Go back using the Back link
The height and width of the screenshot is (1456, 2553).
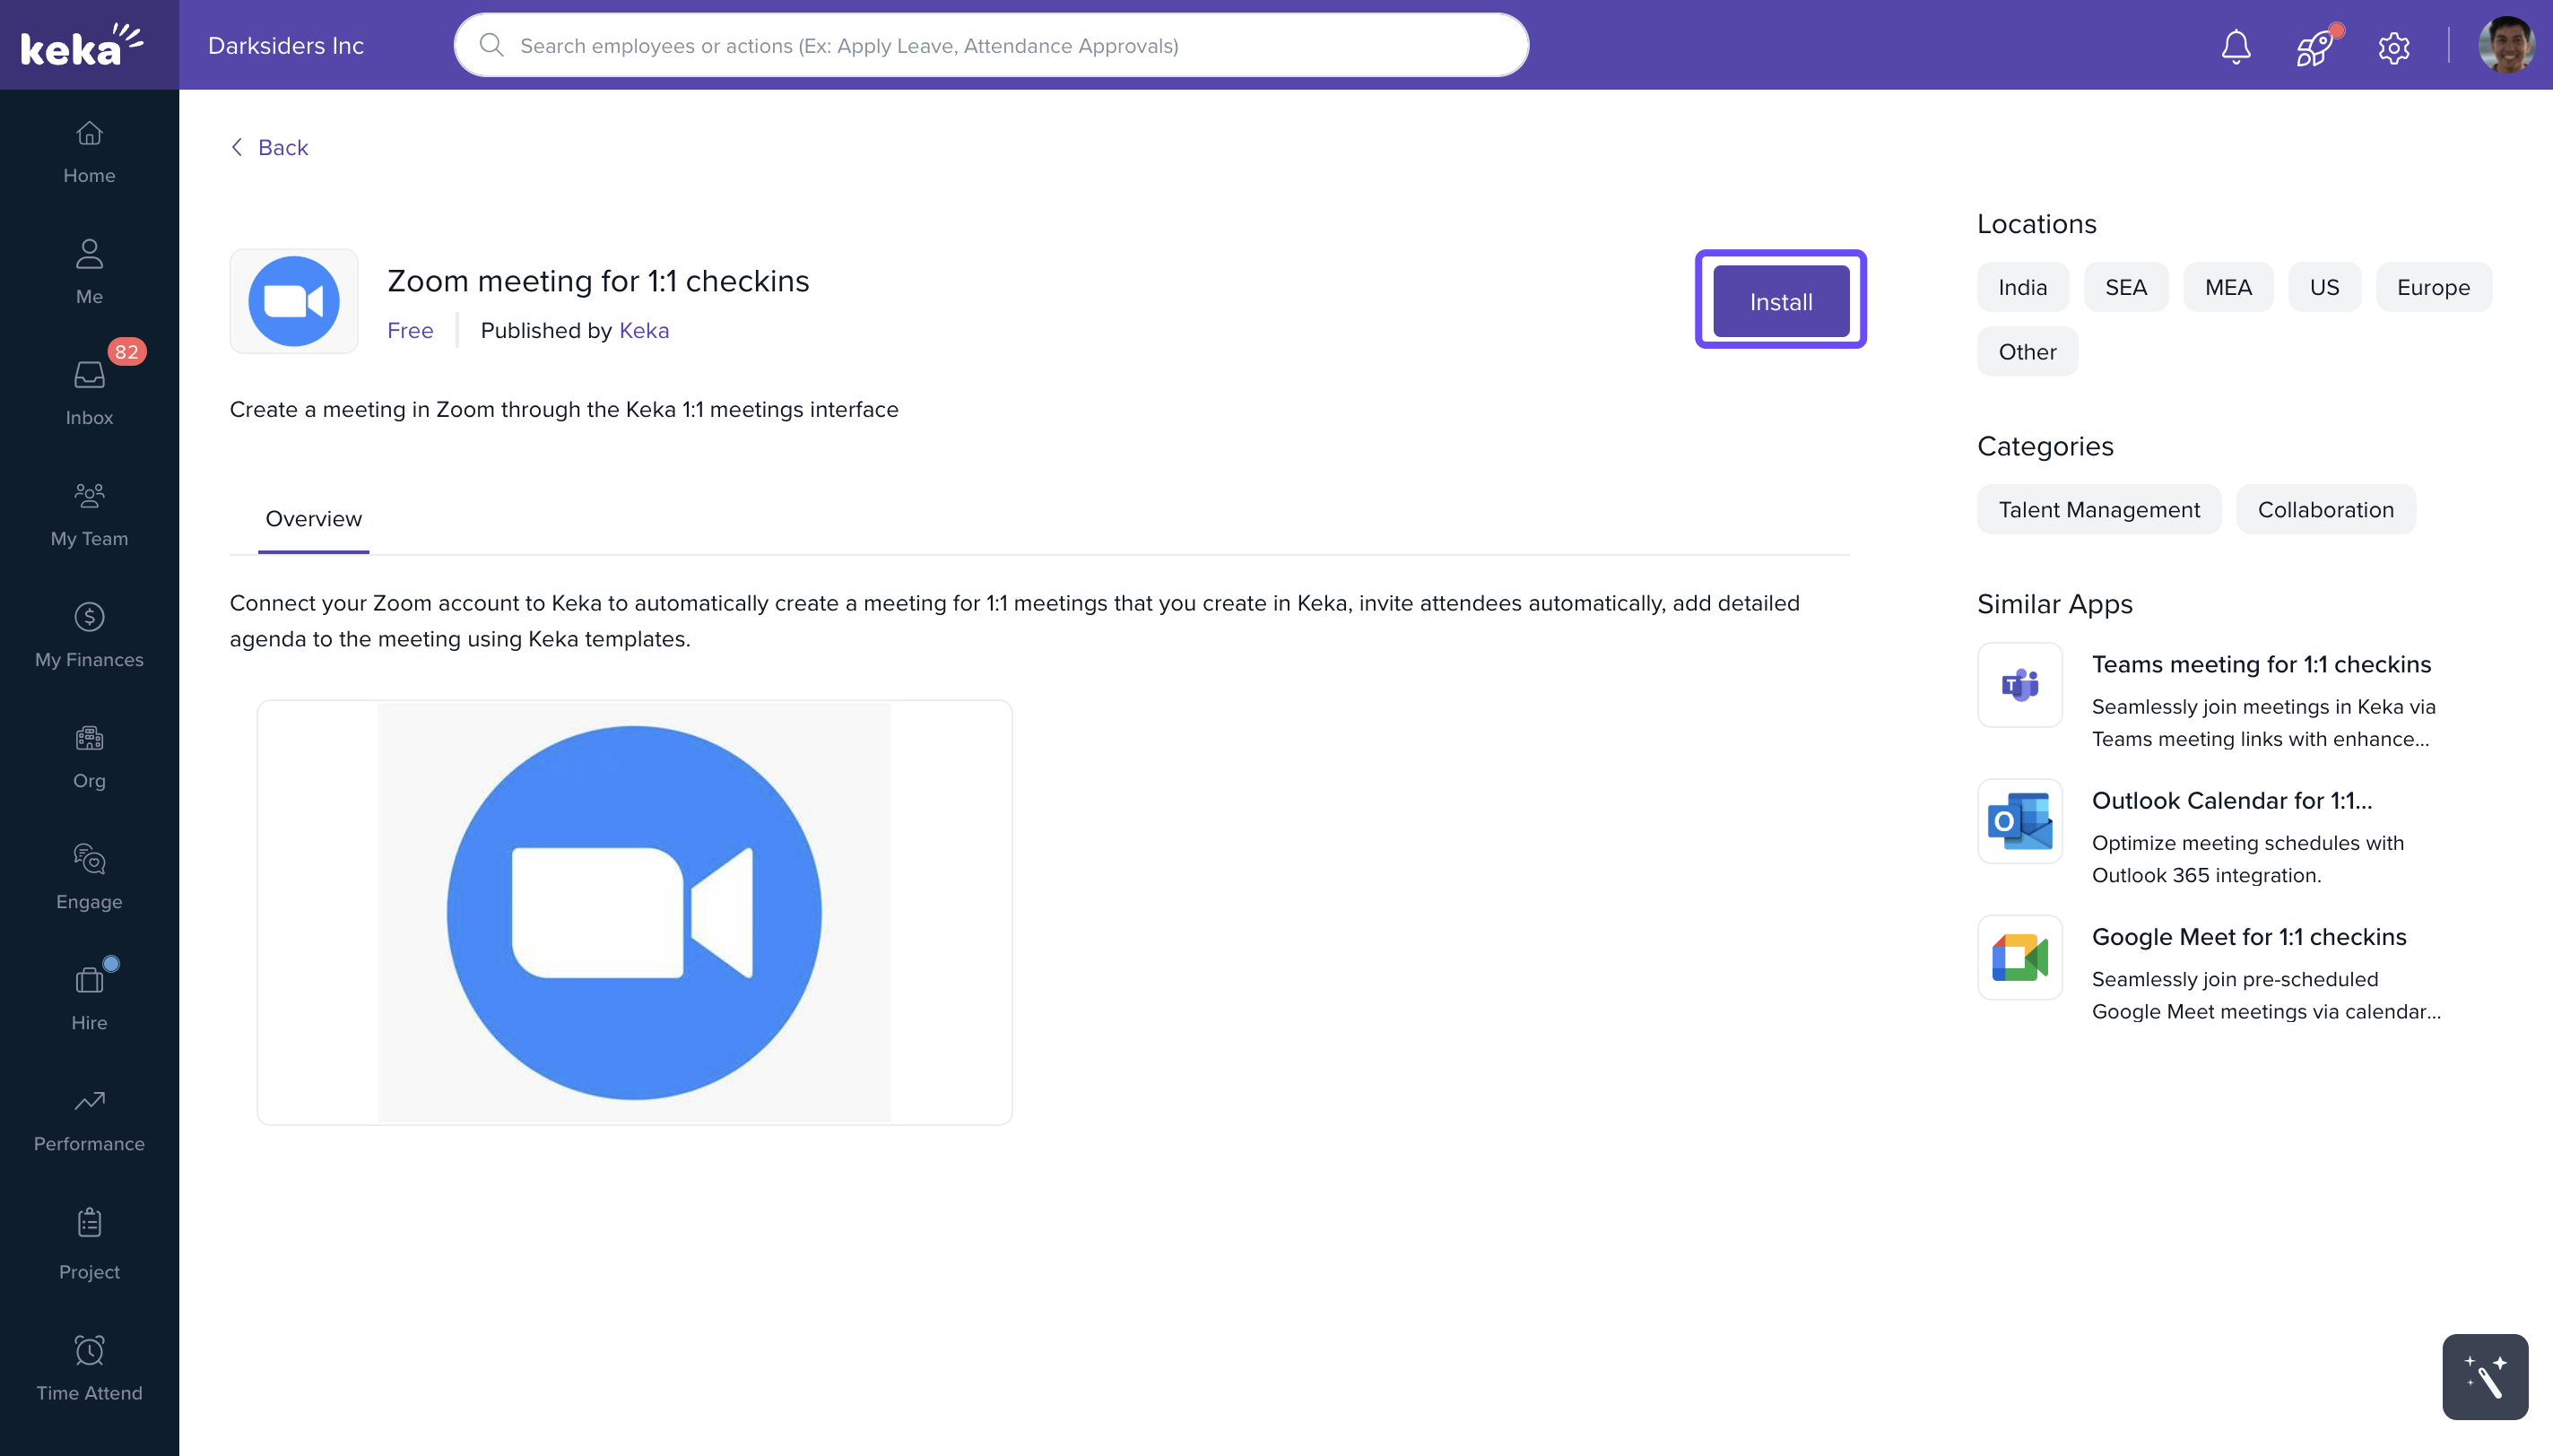(270, 147)
